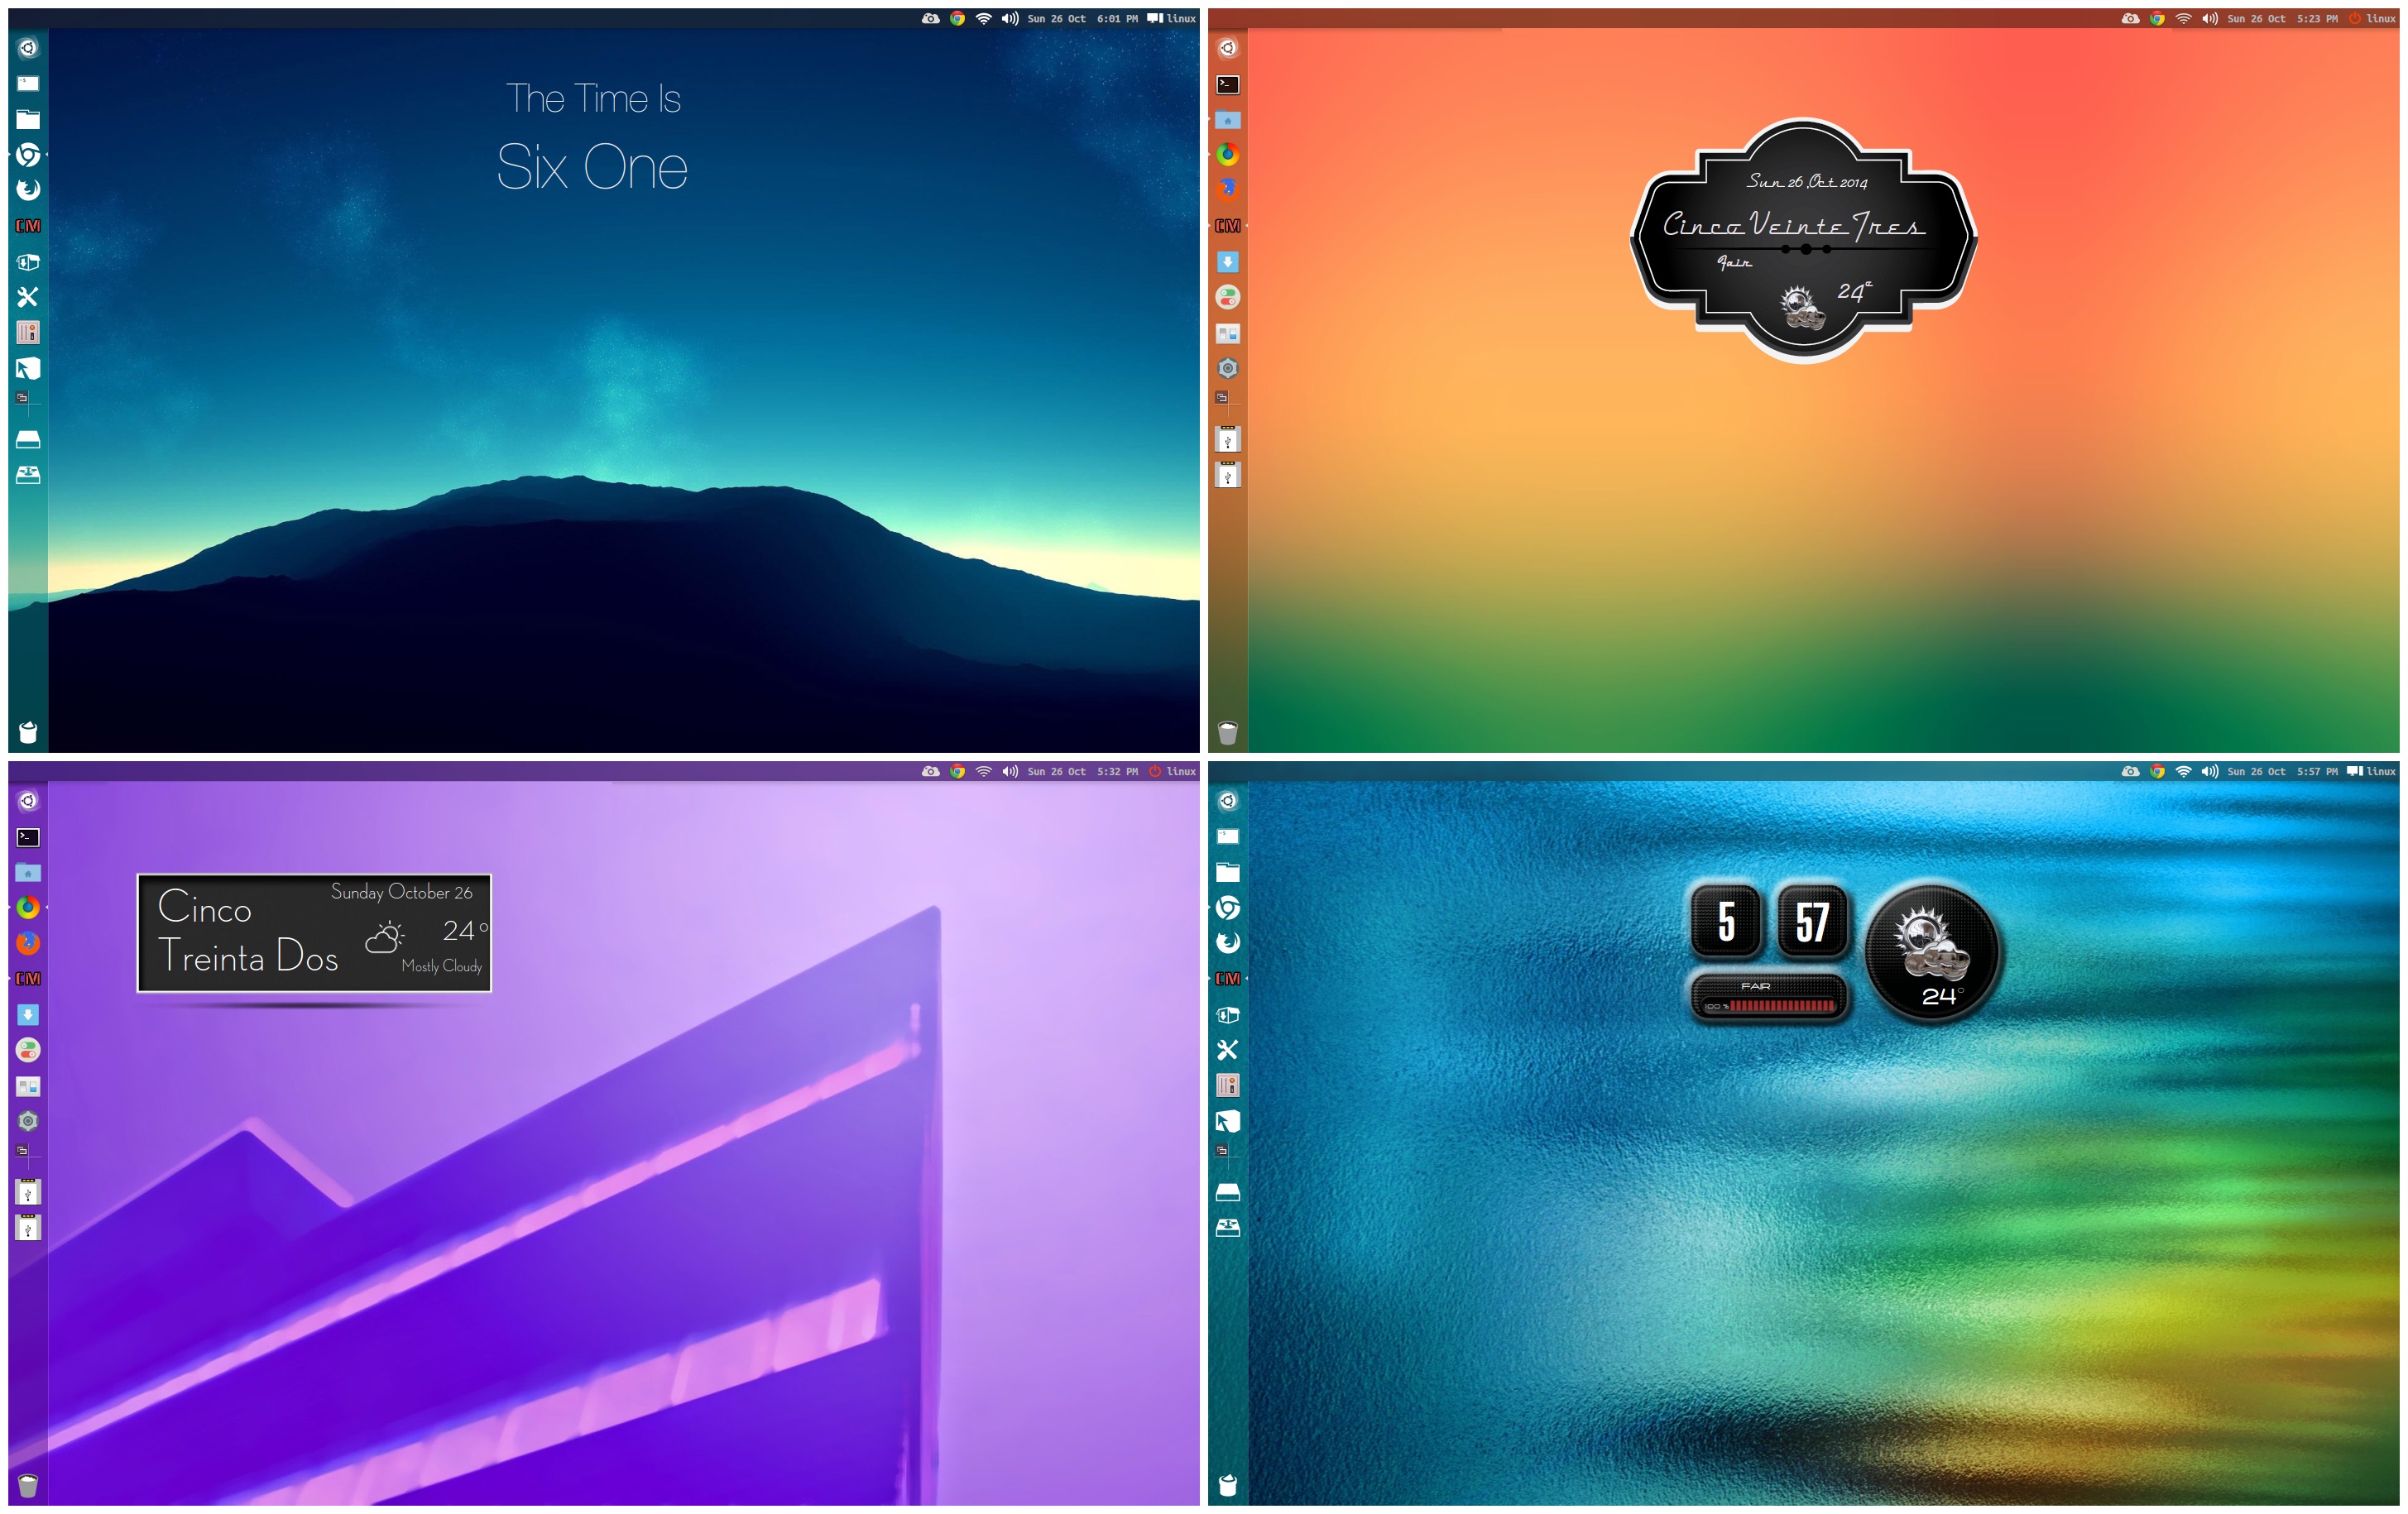This screenshot has width=2408, height=1514.
Task: Click the Ubuntu dash button on the purple desktop
Action: coord(28,801)
